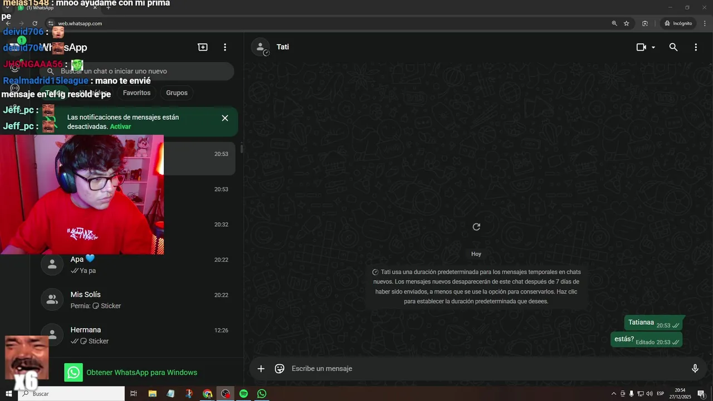Record a voice message with microphone icon
713x401 pixels.
[x=695, y=369]
